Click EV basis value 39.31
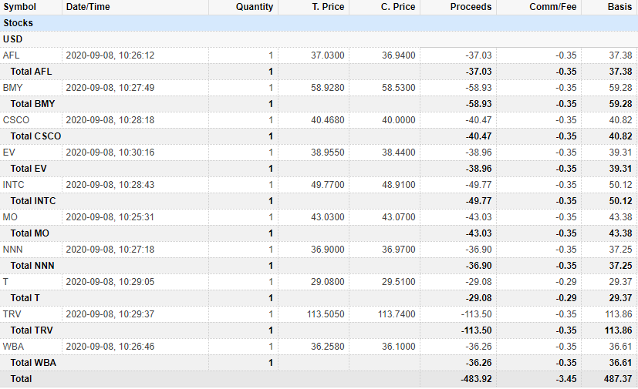The height and width of the screenshot is (389, 638). pyautogui.click(x=620, y=153)
